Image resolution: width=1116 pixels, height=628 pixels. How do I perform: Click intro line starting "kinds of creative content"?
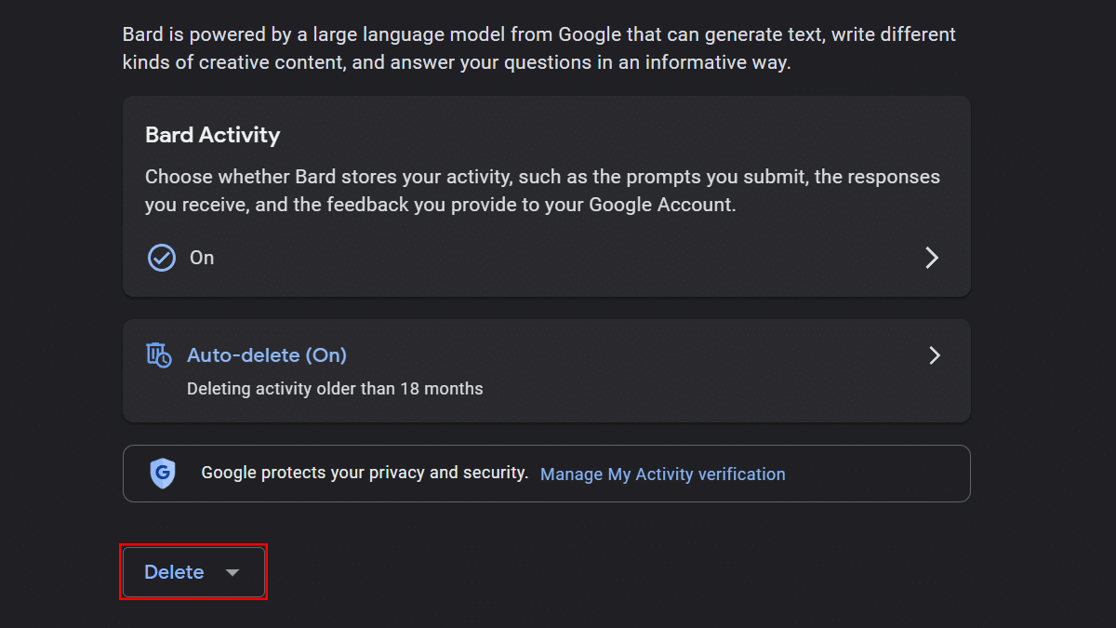[456, 63]
